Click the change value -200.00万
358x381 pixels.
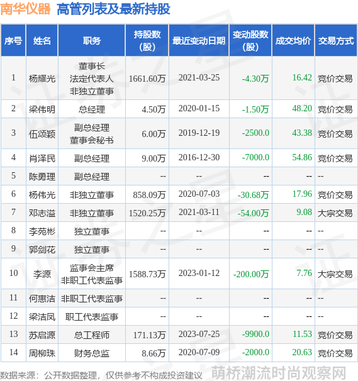(x=251, y=274)
